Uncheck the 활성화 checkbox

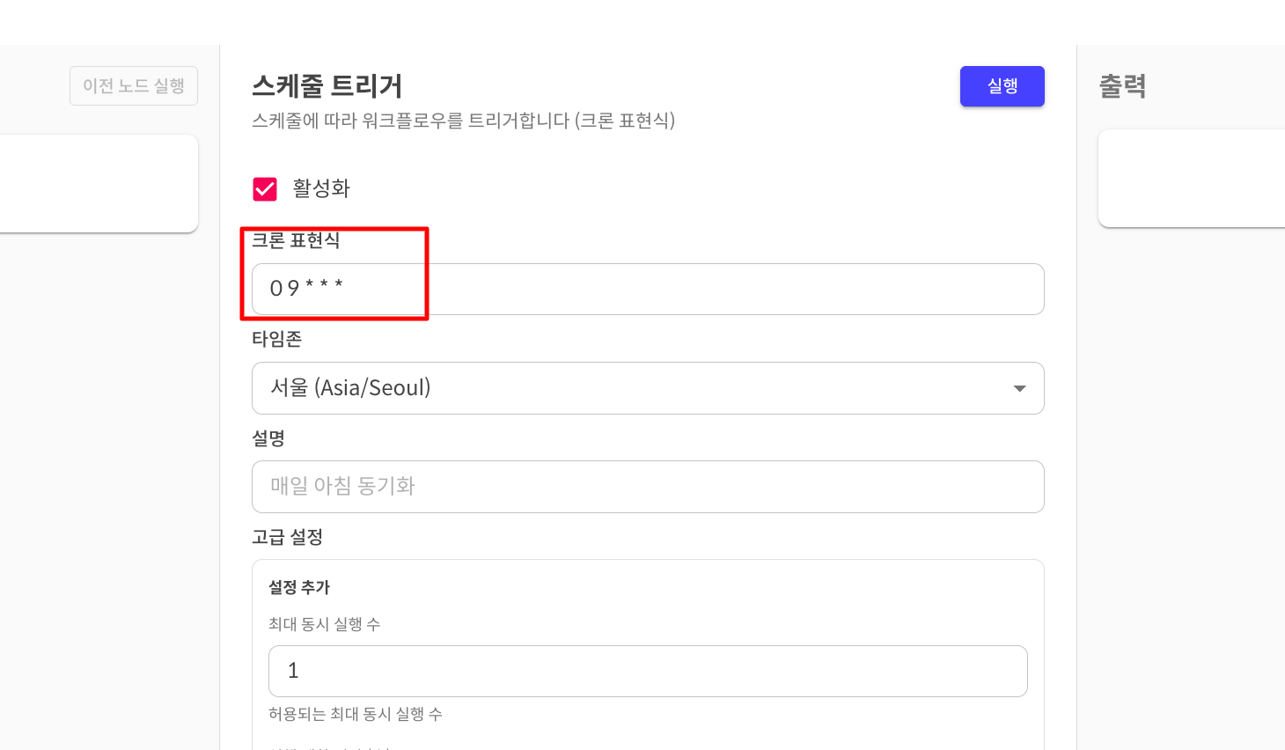pos(265,188)
